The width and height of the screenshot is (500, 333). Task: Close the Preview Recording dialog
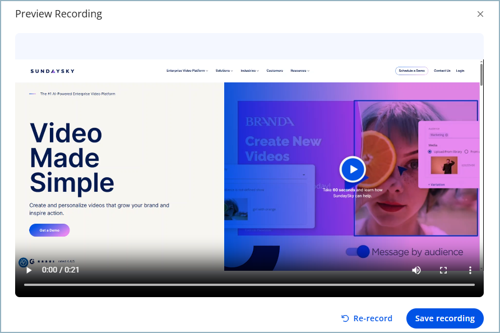click(480, 14)
